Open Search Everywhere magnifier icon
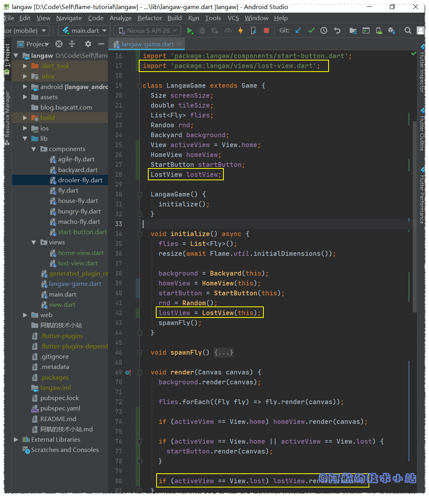The image size is (429, 497). pyautogui.click(x=408, y=30)
